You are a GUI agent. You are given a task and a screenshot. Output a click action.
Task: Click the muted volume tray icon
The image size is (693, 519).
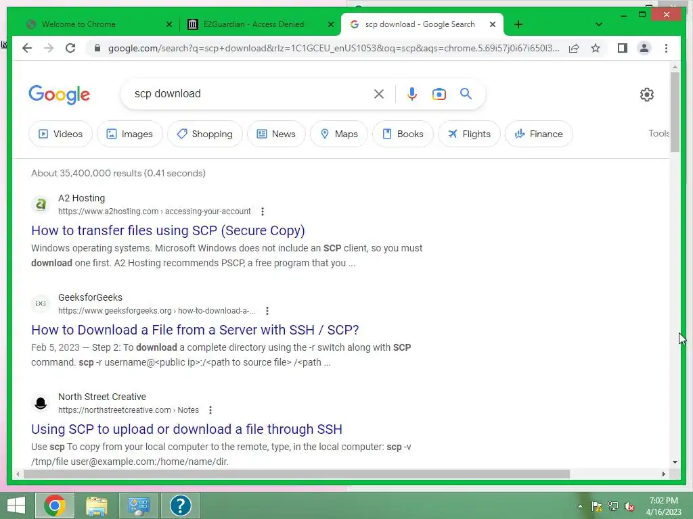click(x=629, y=506)
